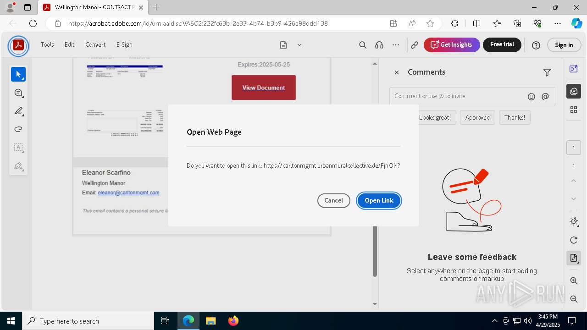The width and height of the screenshot is (587, 330).
Task: Open Edge extensions puzzle icon
Action: coord(454,23)
